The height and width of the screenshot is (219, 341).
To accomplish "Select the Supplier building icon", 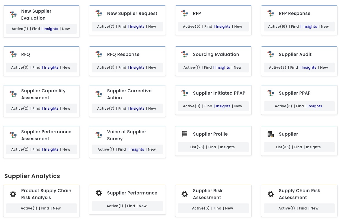I will [x=271, y=134].
